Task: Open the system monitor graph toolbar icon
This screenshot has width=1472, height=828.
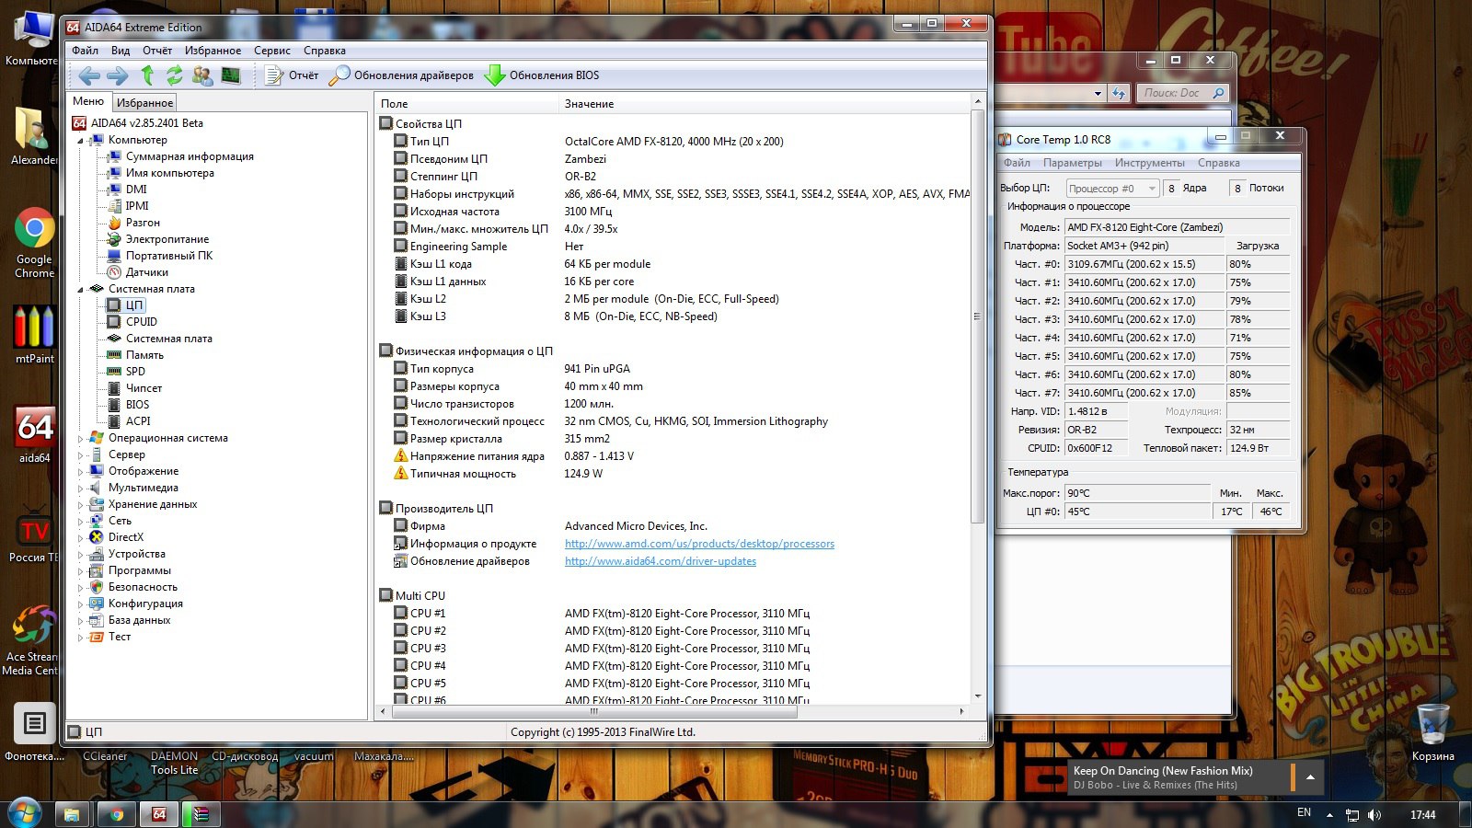Action: click(231, 75)
